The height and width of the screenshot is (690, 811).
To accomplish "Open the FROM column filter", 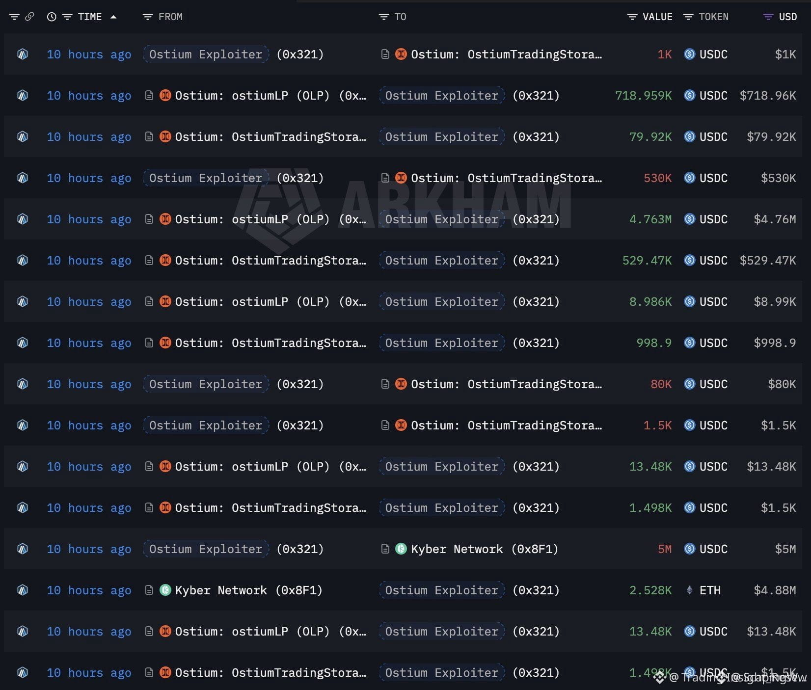I will coord(147,17).
